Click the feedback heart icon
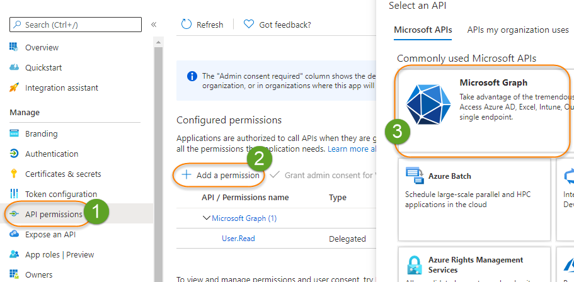 pyautogui.click(x=248, y=25)
